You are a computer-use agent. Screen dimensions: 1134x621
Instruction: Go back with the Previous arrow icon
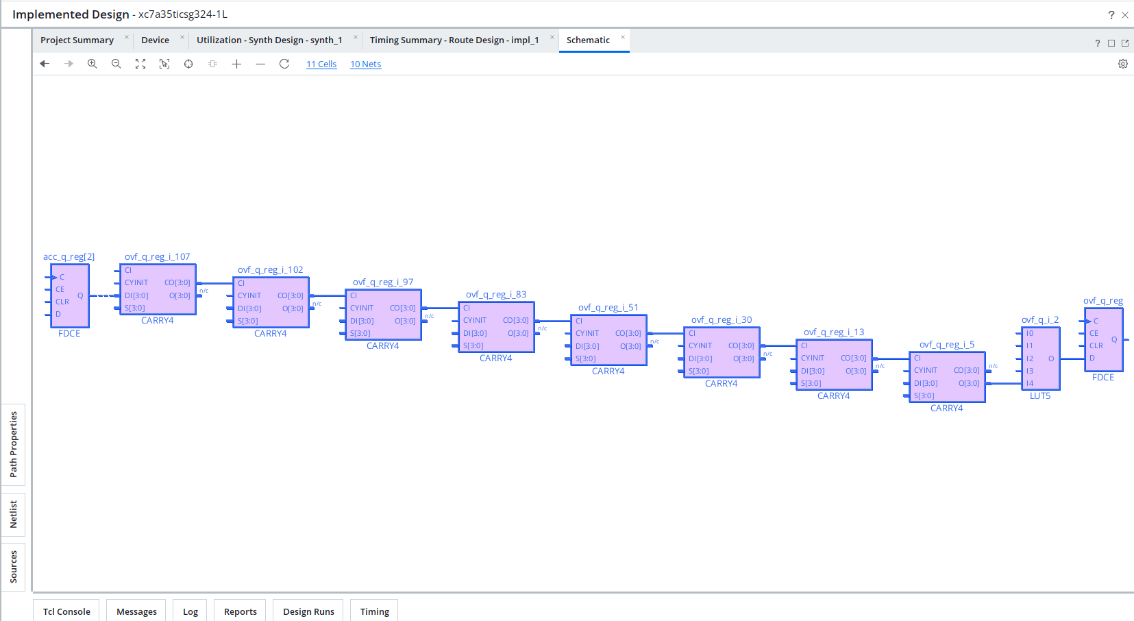[x=45, y=64]
